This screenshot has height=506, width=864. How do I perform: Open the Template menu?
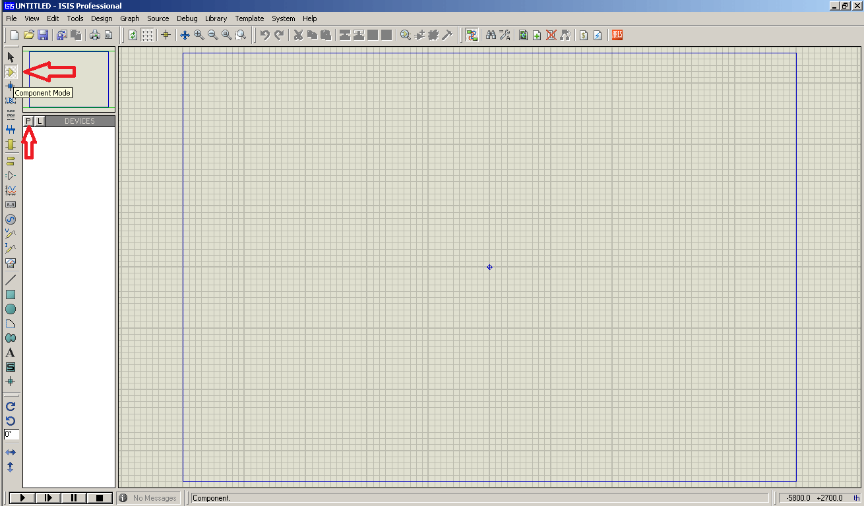point(249,18)
